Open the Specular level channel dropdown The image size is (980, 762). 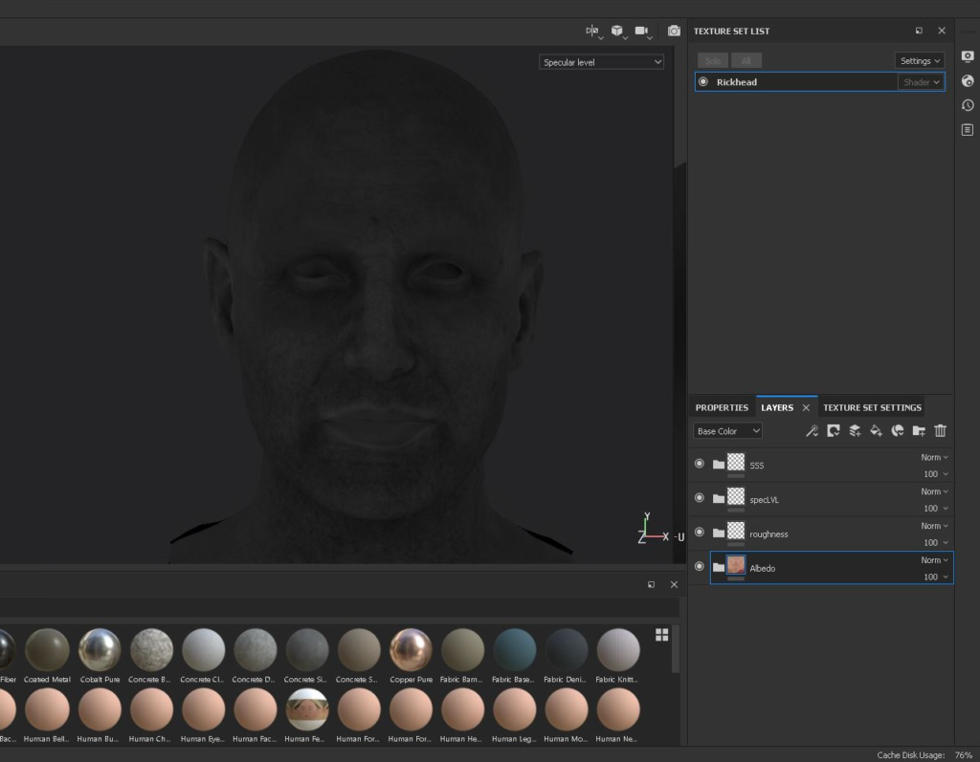(x=602, y=62)
